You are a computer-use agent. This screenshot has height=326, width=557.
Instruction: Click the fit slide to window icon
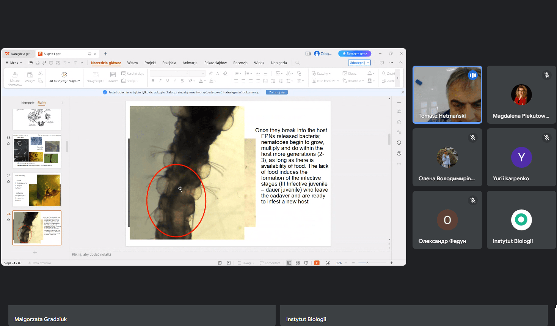tap(328, 263)
